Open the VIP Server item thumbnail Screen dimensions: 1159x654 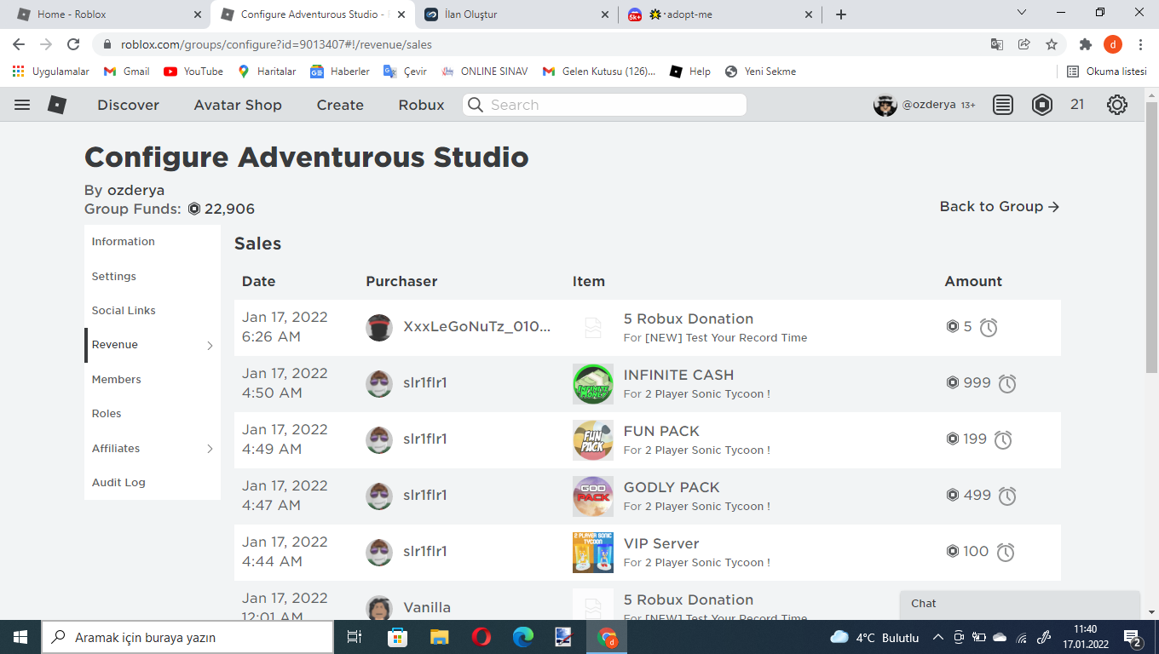pos(593,553)
